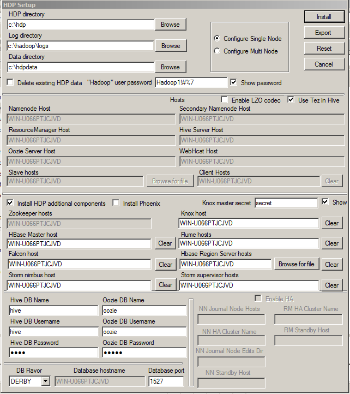The height and width of the screenshot is (394, 350).
Task: Enable LZO codec checkbox
Action: pyautogui.click(x=224, y=100)
